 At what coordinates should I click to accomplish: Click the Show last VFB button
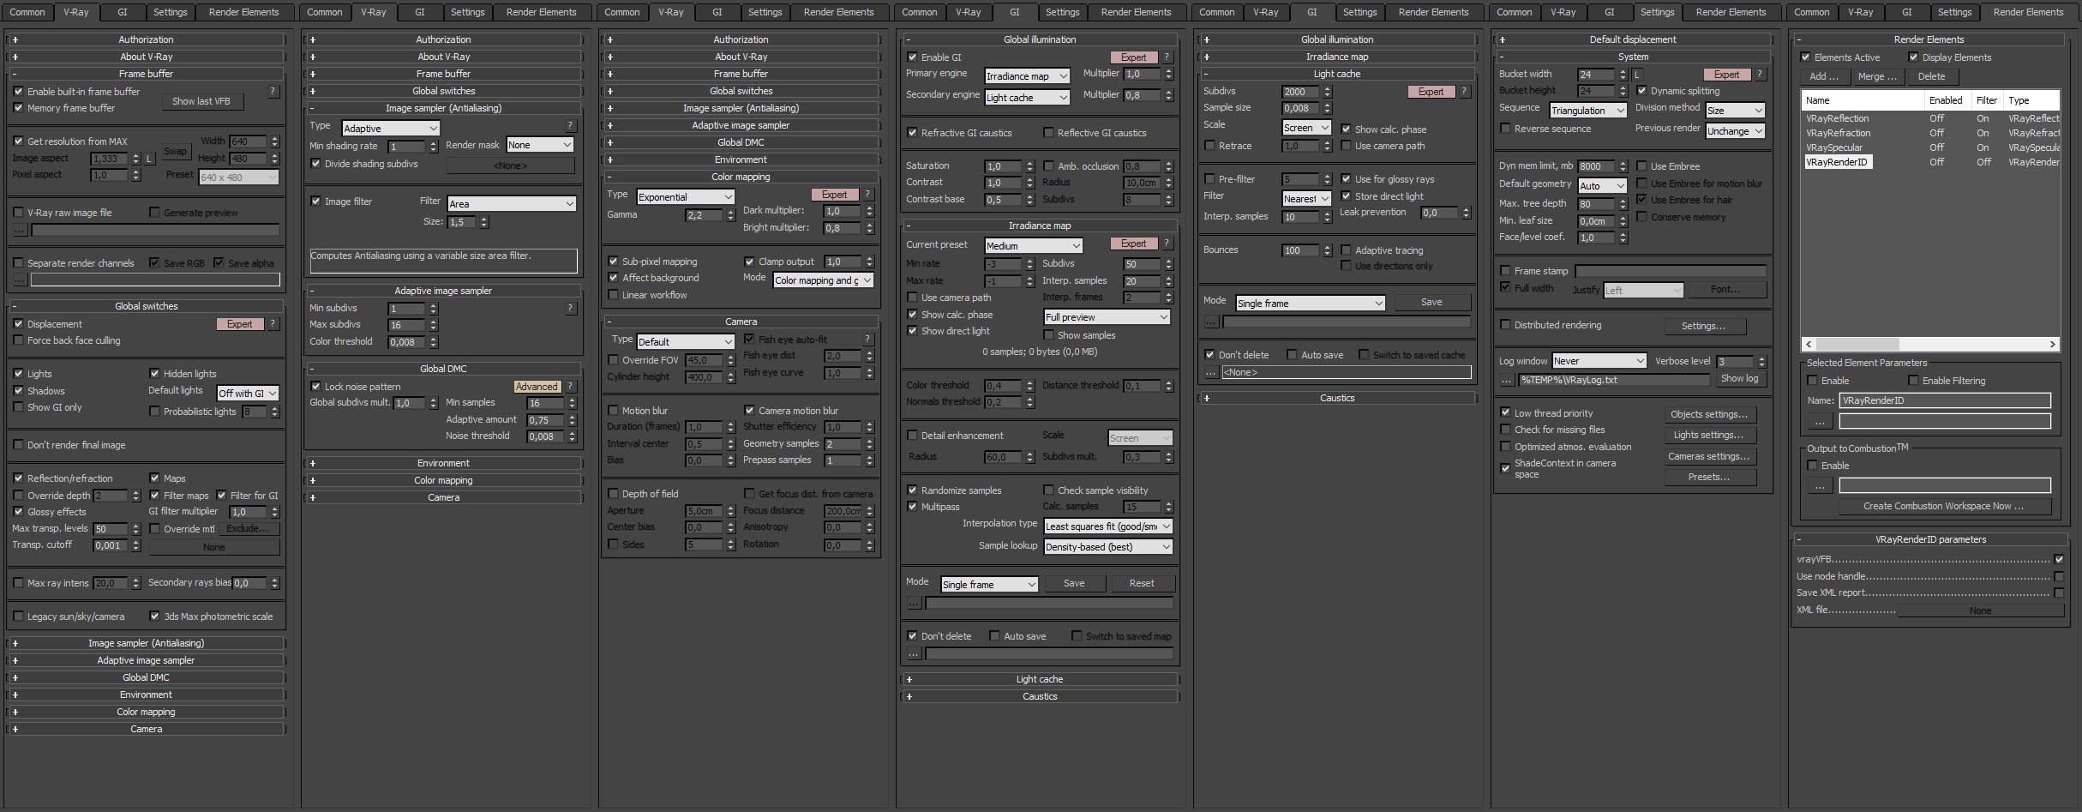(x=201, y=101)
